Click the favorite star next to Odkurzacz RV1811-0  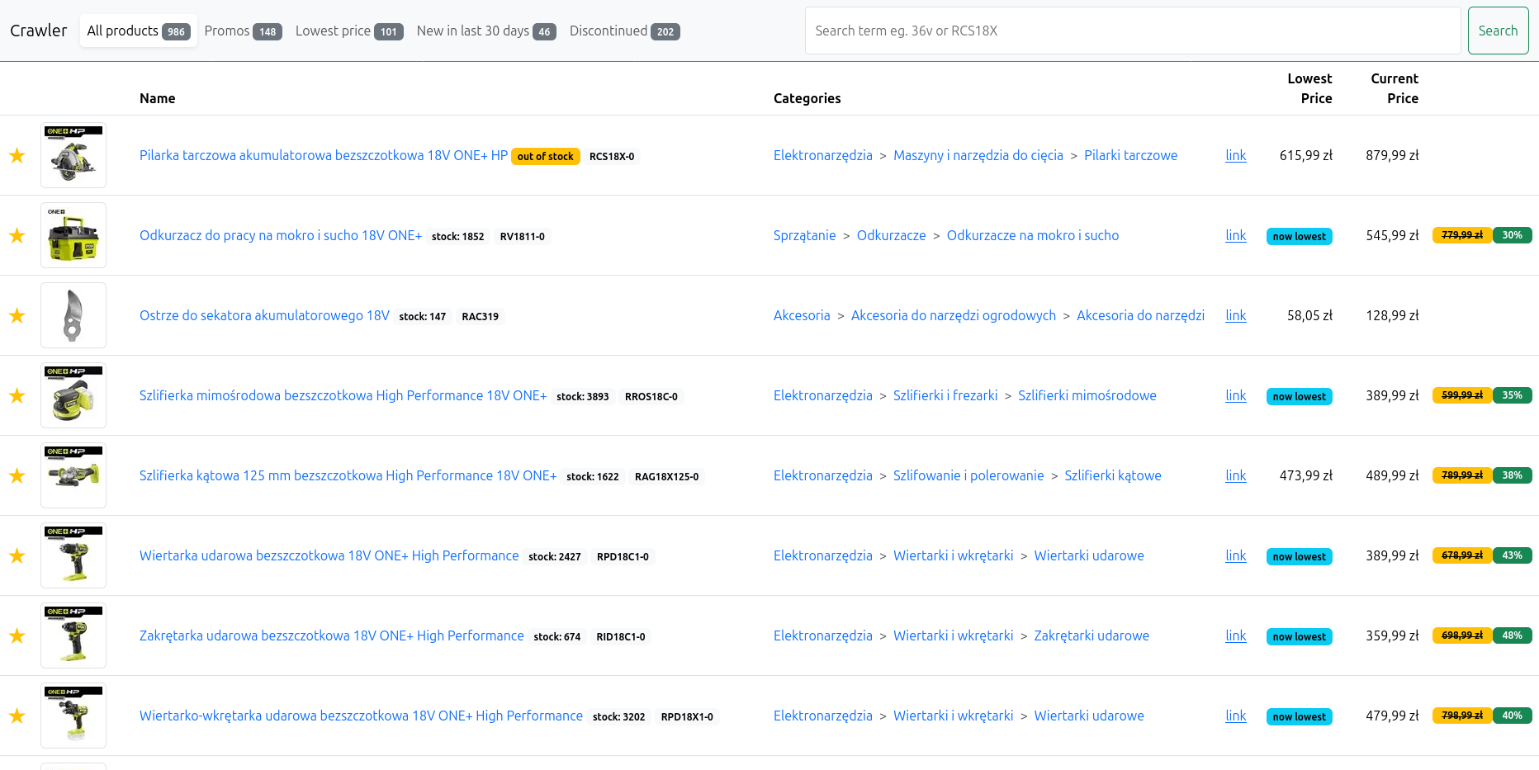(x=17, y=235)
